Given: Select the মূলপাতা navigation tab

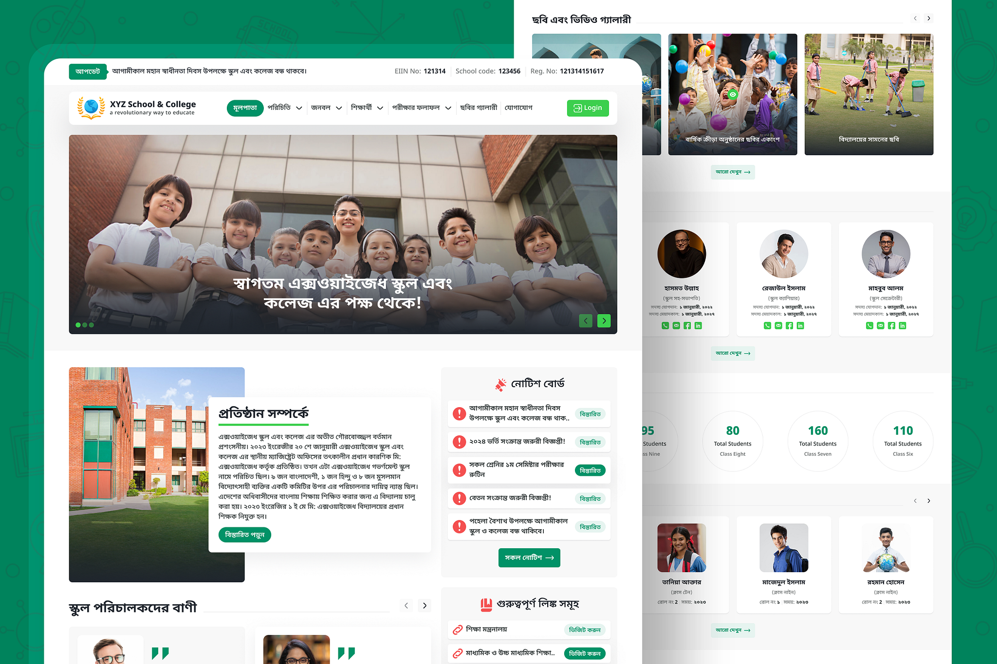Looking at the screenshot, I should coord(245,108).
